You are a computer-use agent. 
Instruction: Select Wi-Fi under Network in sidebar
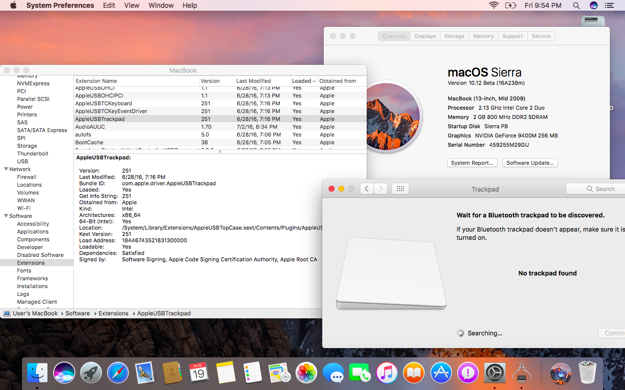[24, 208]
